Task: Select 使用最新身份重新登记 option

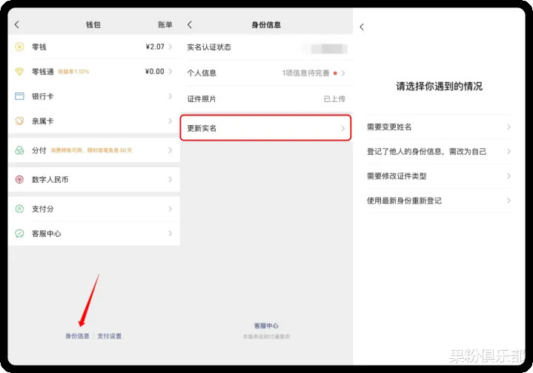Action: tap(439, 201)
